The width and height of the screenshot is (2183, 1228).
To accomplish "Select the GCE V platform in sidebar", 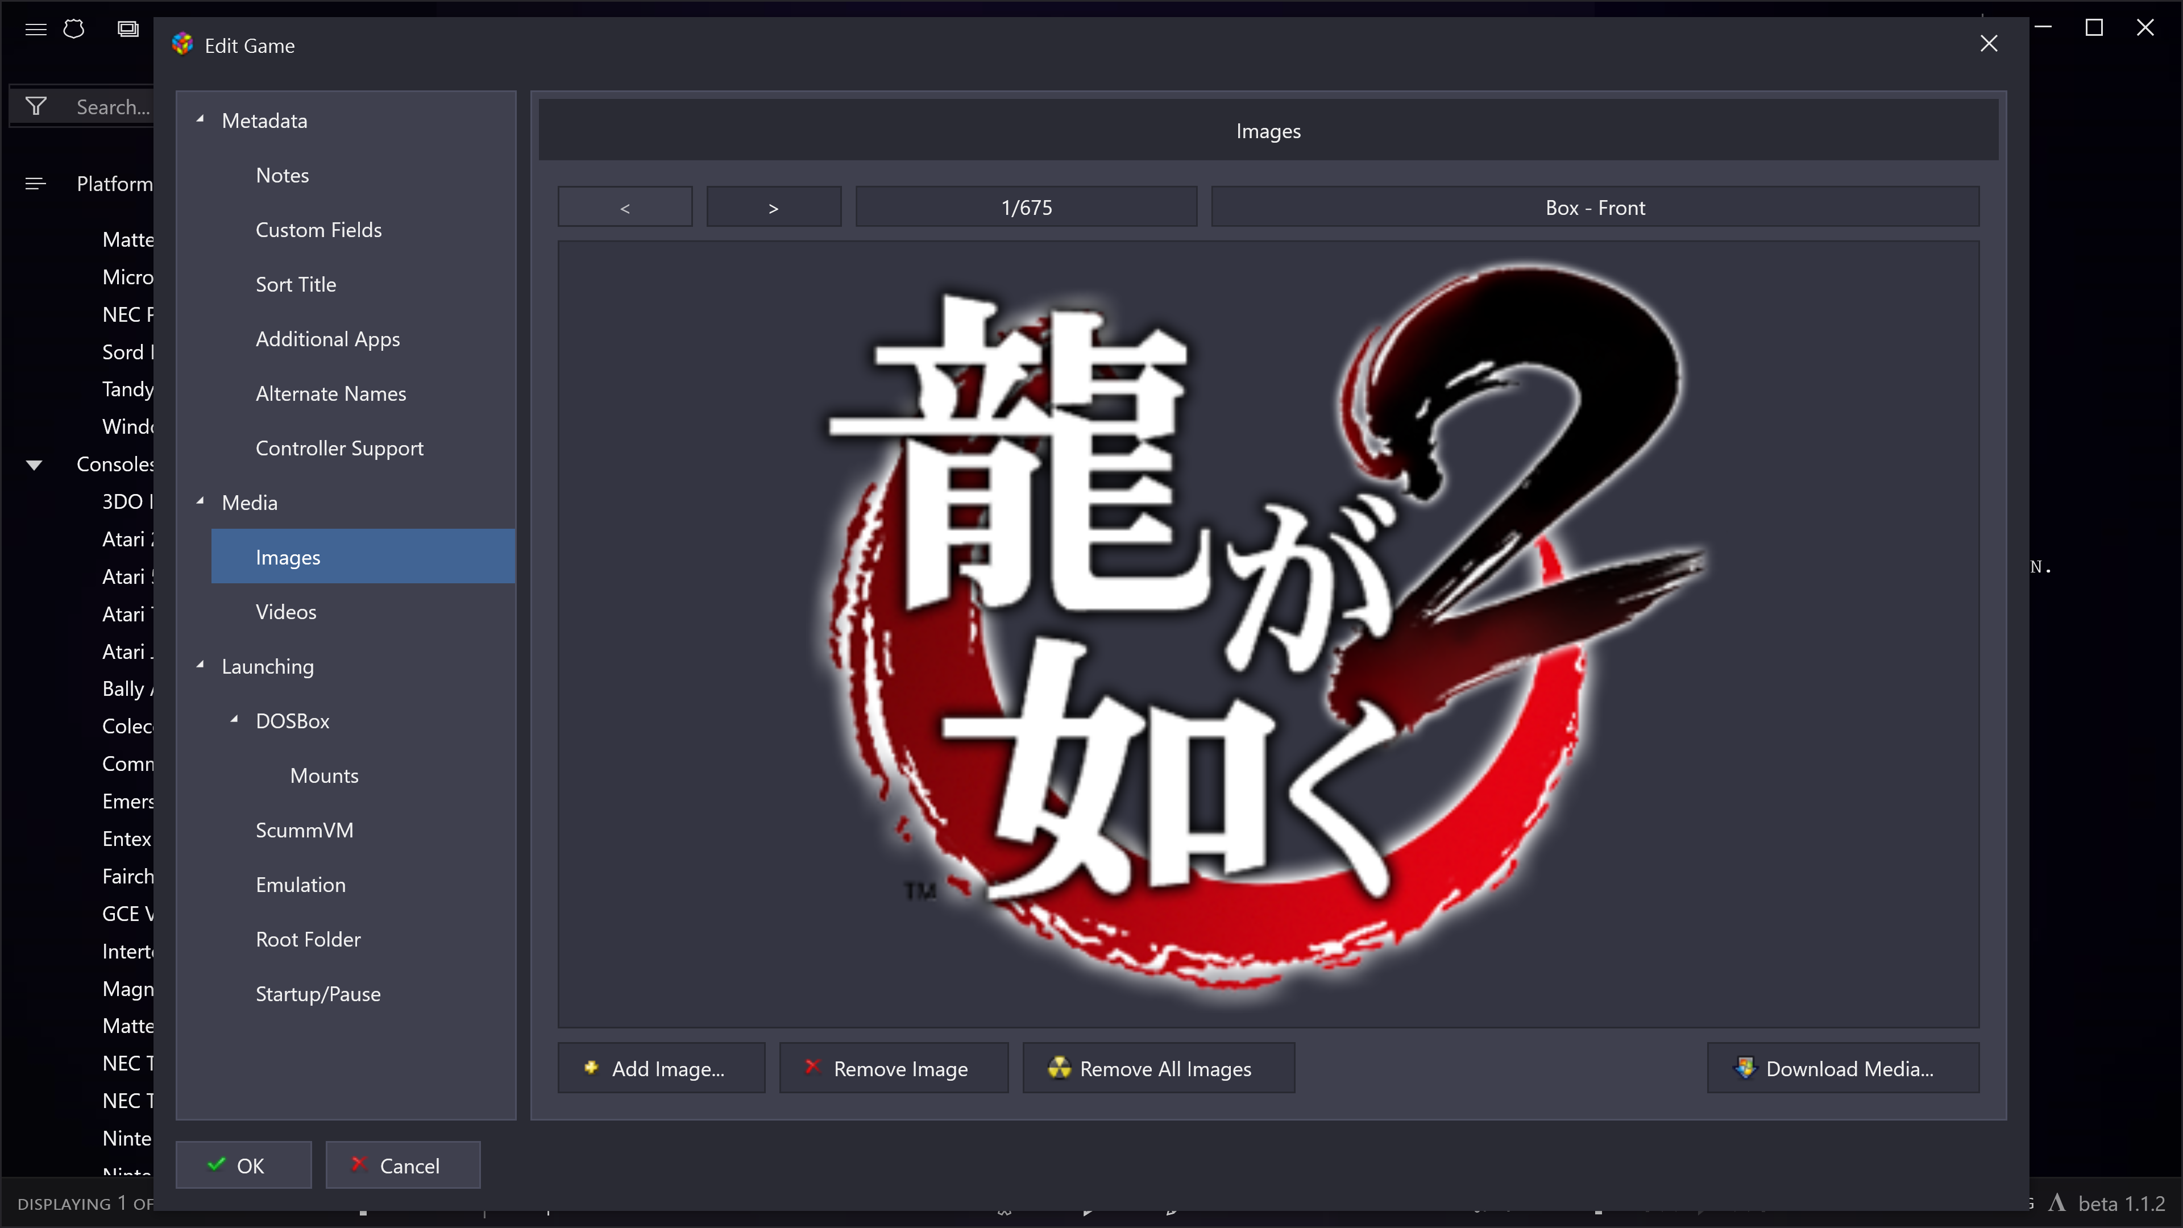I will 128,914.
